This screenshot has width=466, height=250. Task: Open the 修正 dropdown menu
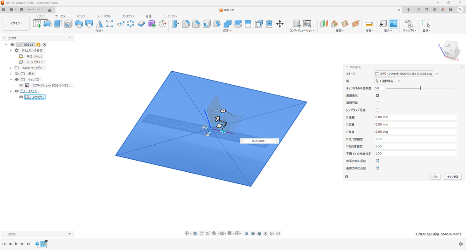point(227,31)
